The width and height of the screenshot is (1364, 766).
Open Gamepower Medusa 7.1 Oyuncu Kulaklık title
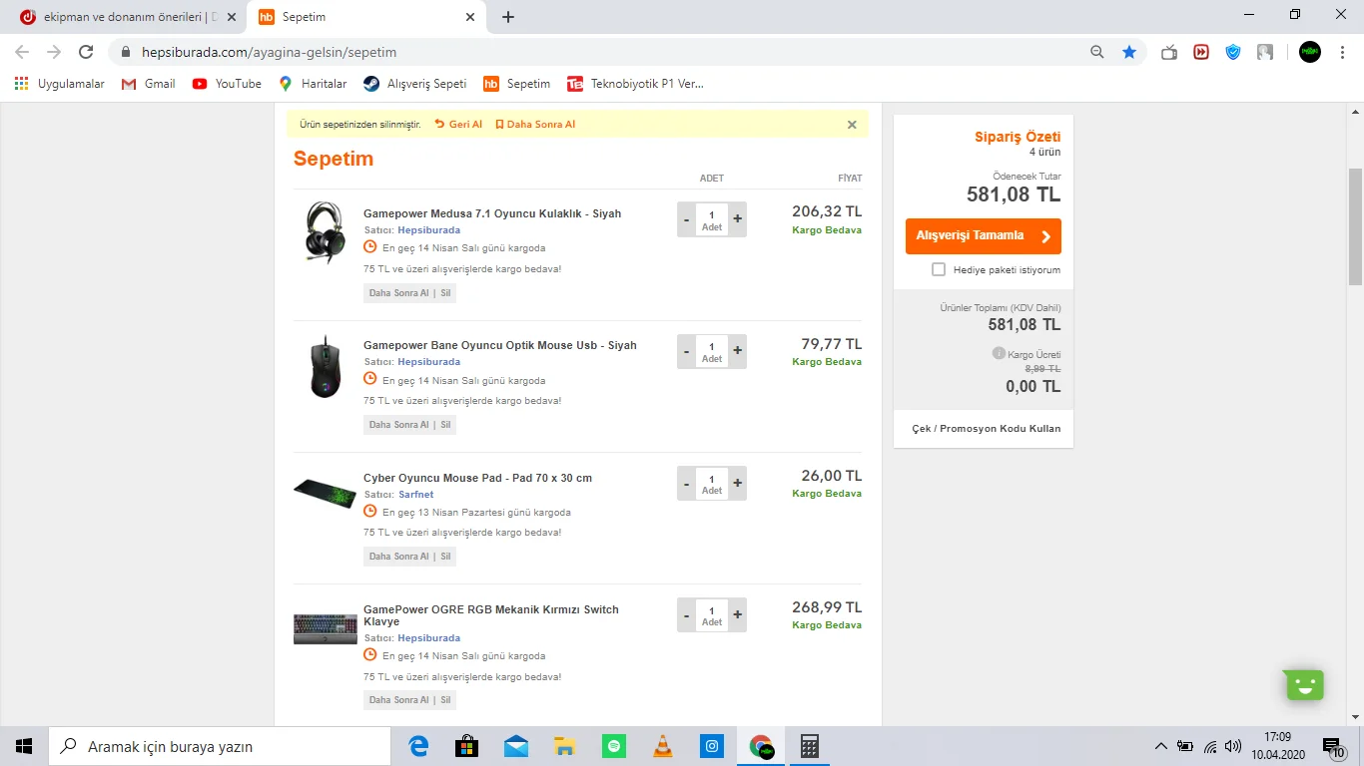[x=492, y=213]
